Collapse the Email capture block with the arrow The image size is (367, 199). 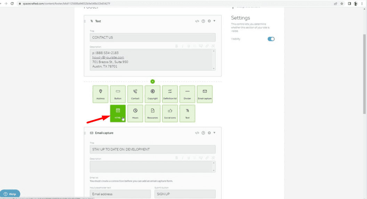coord(214,133)
